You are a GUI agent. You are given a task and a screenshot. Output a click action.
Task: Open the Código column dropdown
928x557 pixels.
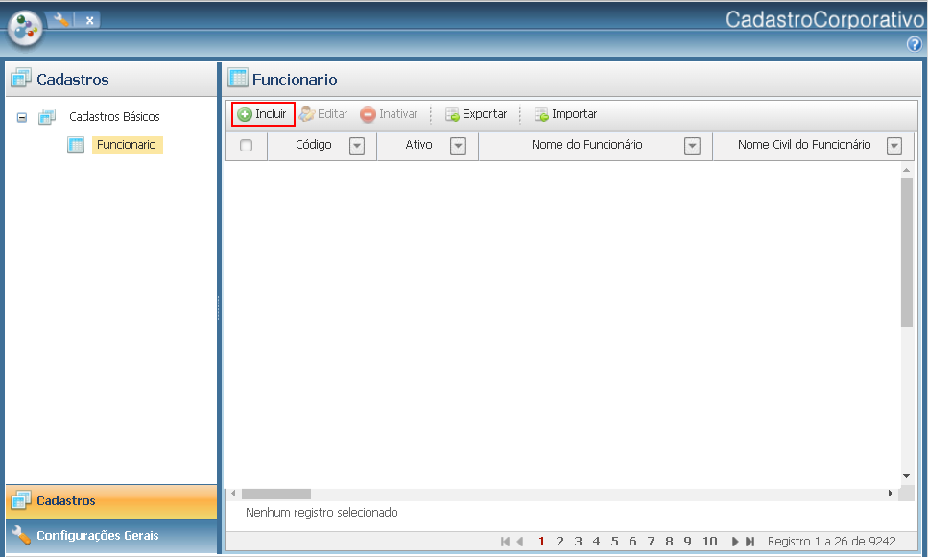pos(357,146)
